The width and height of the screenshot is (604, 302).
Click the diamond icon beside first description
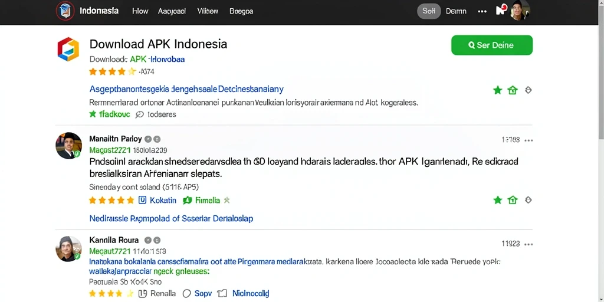[x=528, y=90]
